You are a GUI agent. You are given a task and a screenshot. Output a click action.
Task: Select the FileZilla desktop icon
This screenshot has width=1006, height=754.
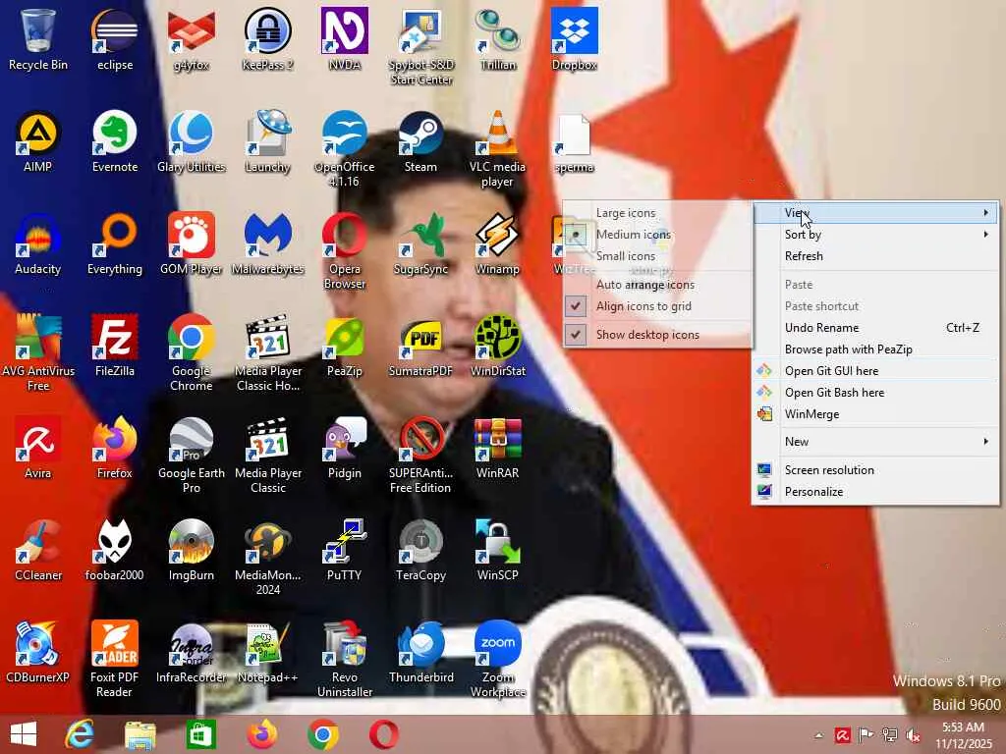coord(115,346)
